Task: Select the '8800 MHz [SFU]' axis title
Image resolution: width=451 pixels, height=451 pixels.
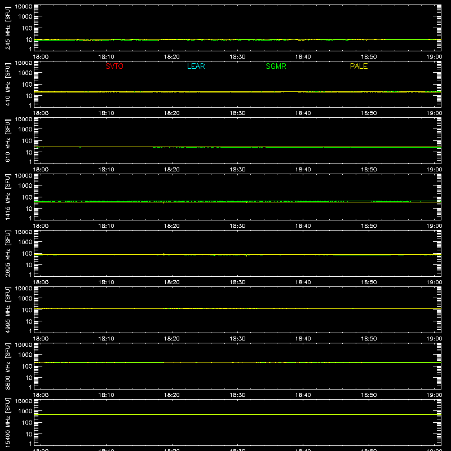Action: pyautogui.click(x=7, y=366)
